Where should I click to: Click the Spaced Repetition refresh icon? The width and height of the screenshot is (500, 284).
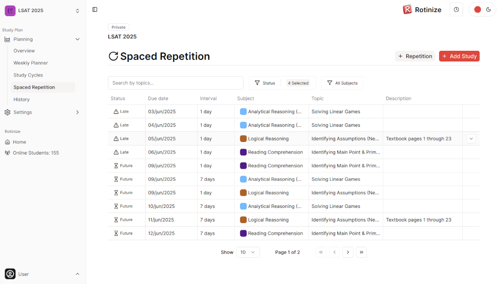113,56
